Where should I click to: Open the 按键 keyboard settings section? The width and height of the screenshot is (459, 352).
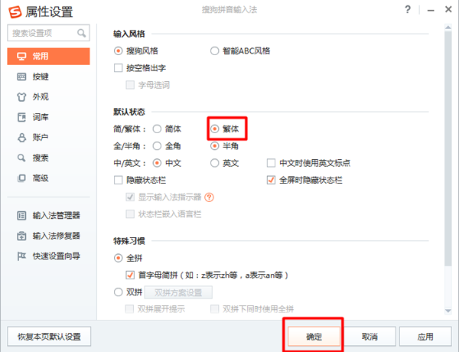[x=41, y=77]
